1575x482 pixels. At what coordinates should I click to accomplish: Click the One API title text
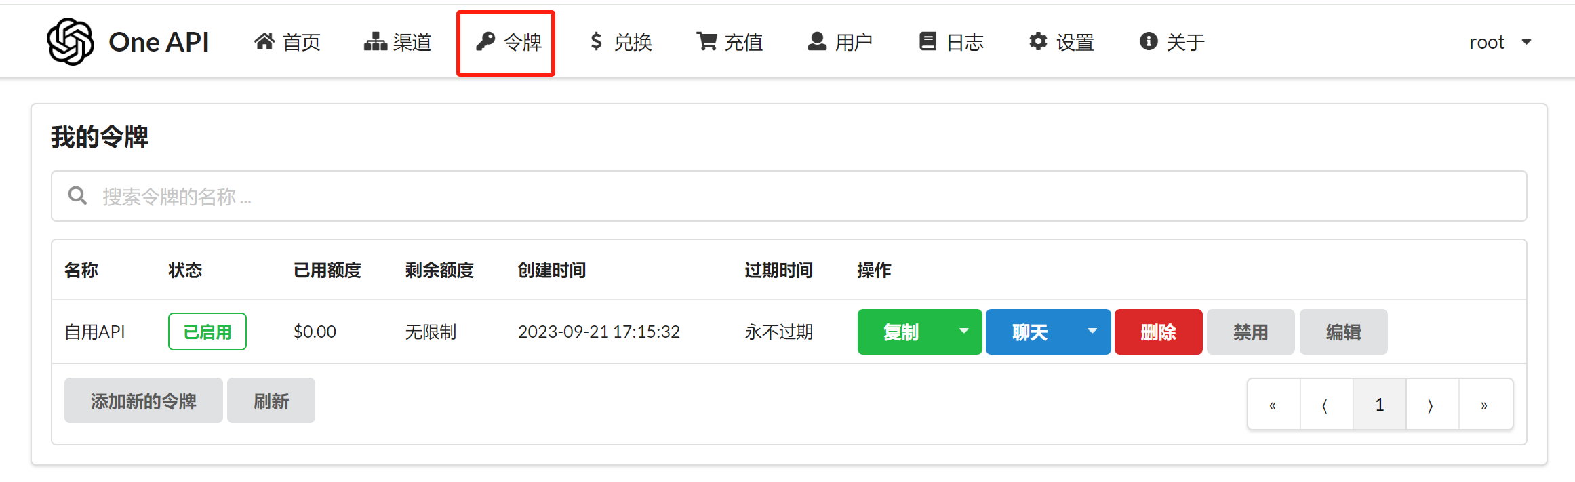159,42
